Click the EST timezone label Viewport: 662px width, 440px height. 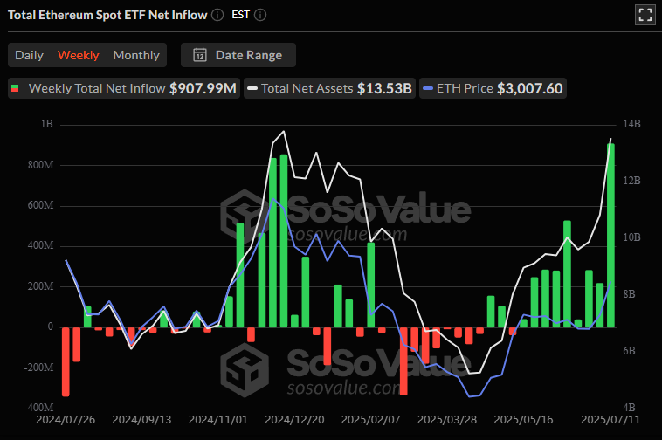tap(241, 15)
